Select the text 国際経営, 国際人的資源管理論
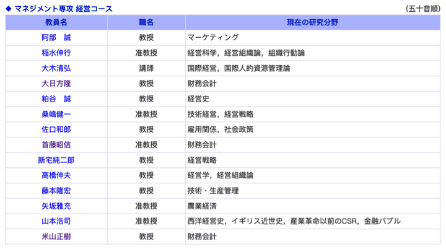 tap(238, 68)
